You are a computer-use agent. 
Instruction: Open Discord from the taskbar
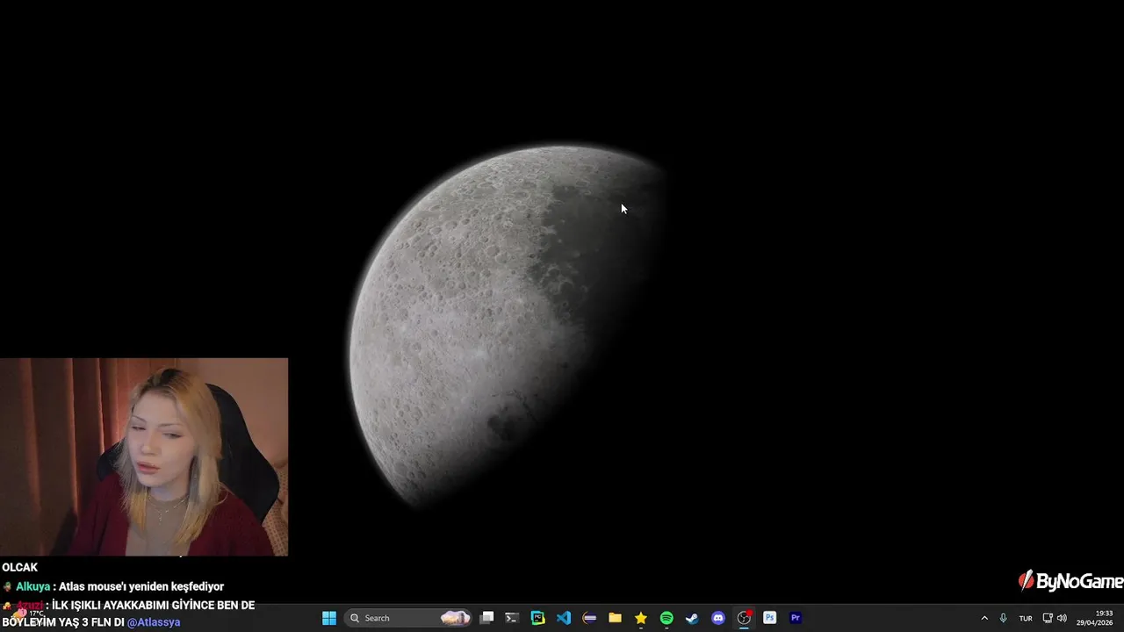[718, 618]
